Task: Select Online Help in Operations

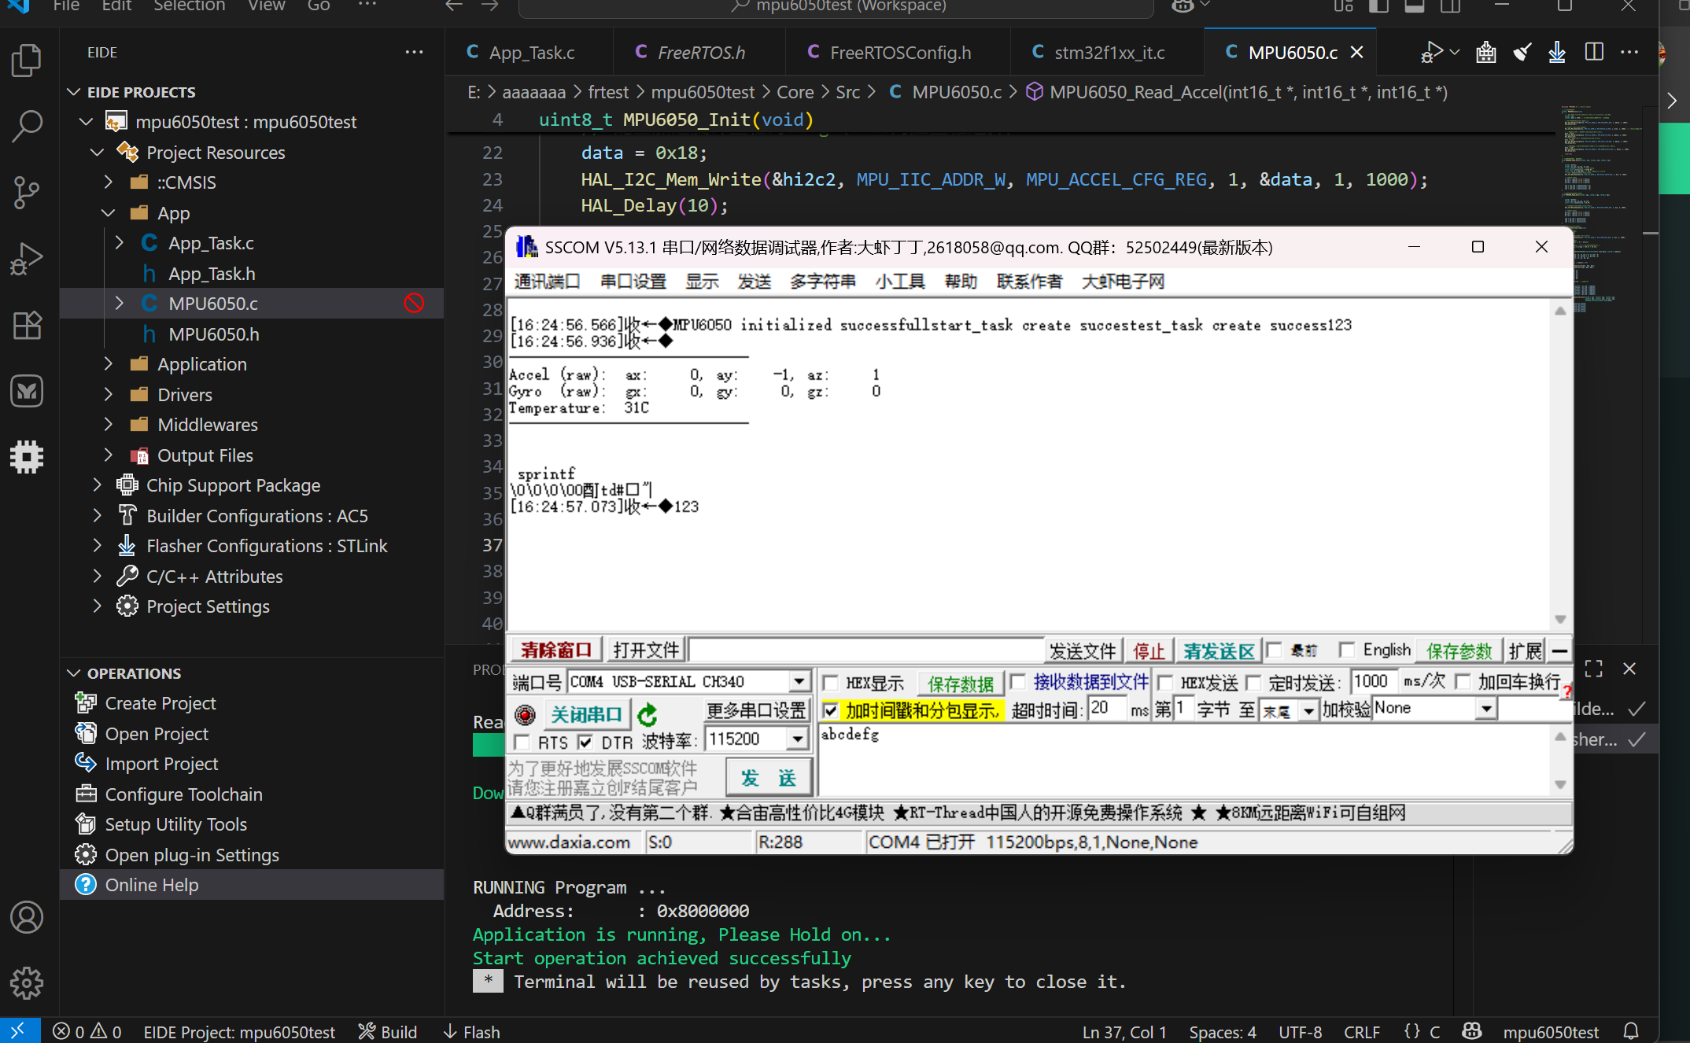Action: click(x=252, y=885)
